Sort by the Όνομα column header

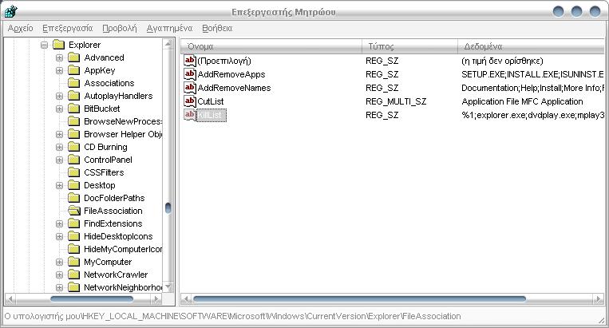coord(271,46)
